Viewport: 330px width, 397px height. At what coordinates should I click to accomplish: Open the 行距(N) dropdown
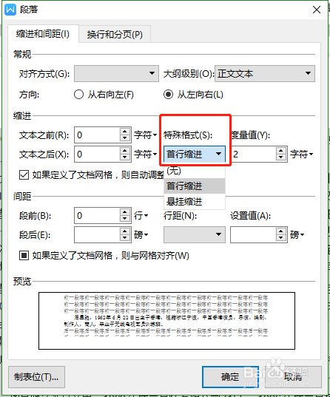pos(195,234)
